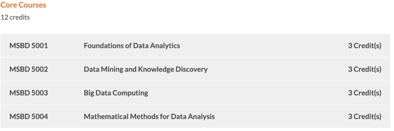This screenshot has height=131, width=394.
Task: Click the Big Data Computing title
Action: pyautogui.click(x=116, y=93)
